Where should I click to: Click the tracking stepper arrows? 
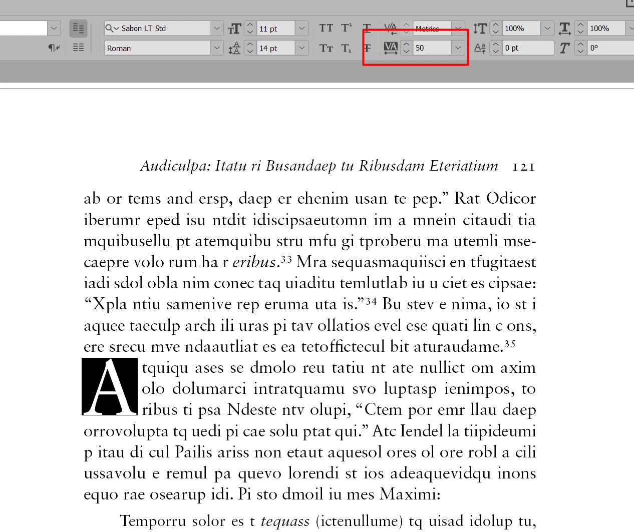[406, 48]
